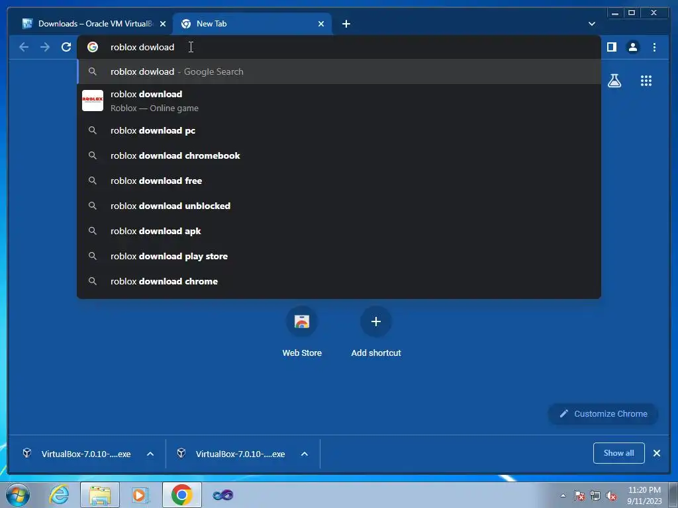Open the Windows Start menu
Screen dimensions: 678x508
tap(18, 495)
